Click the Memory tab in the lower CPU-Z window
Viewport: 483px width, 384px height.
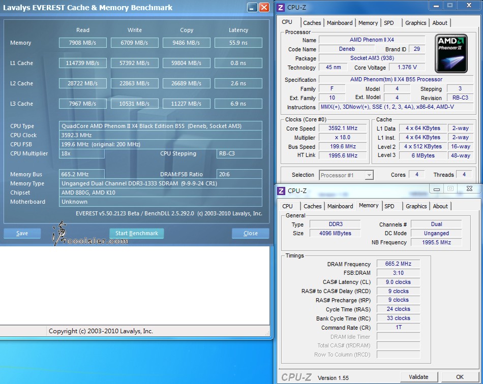click(369, 206)
